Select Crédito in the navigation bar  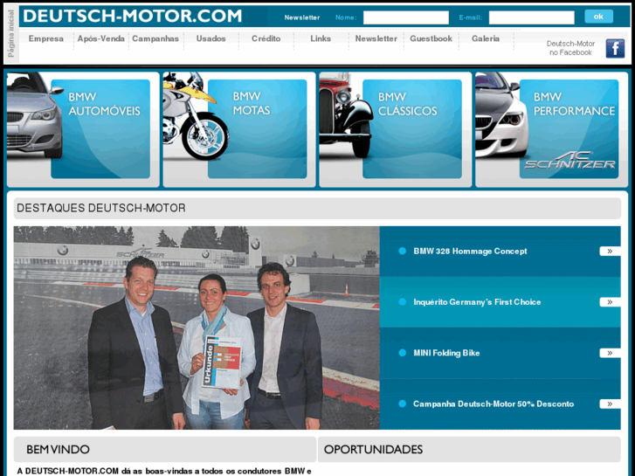pyautogui.click(x=266, y=39)
